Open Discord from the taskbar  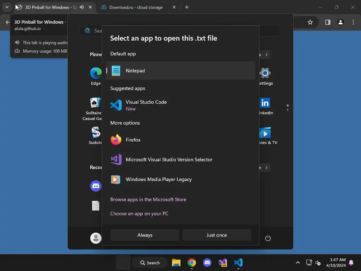point(207,263)
